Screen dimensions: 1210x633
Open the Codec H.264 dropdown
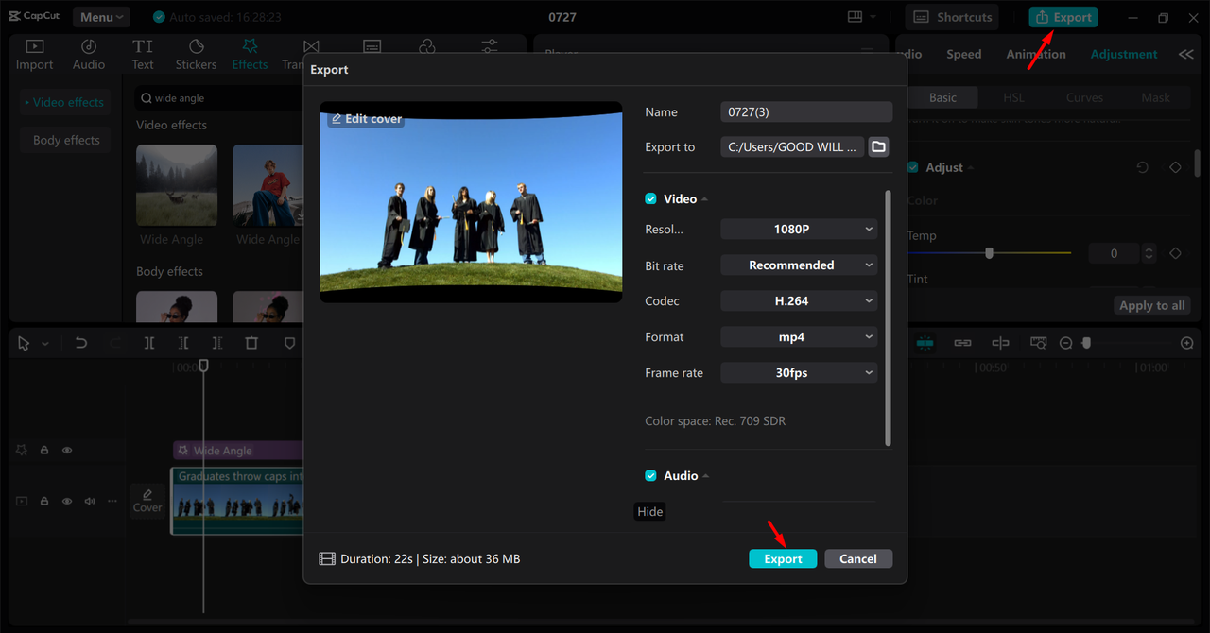click(799, 300)
